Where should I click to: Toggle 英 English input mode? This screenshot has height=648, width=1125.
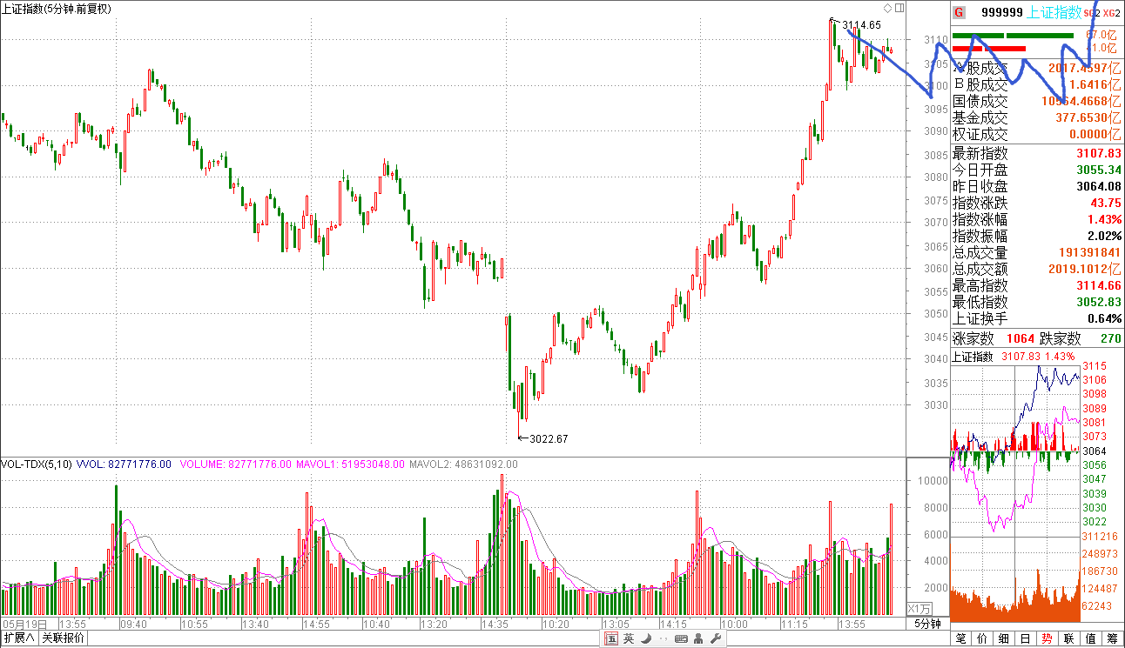(x=629, y=639)
